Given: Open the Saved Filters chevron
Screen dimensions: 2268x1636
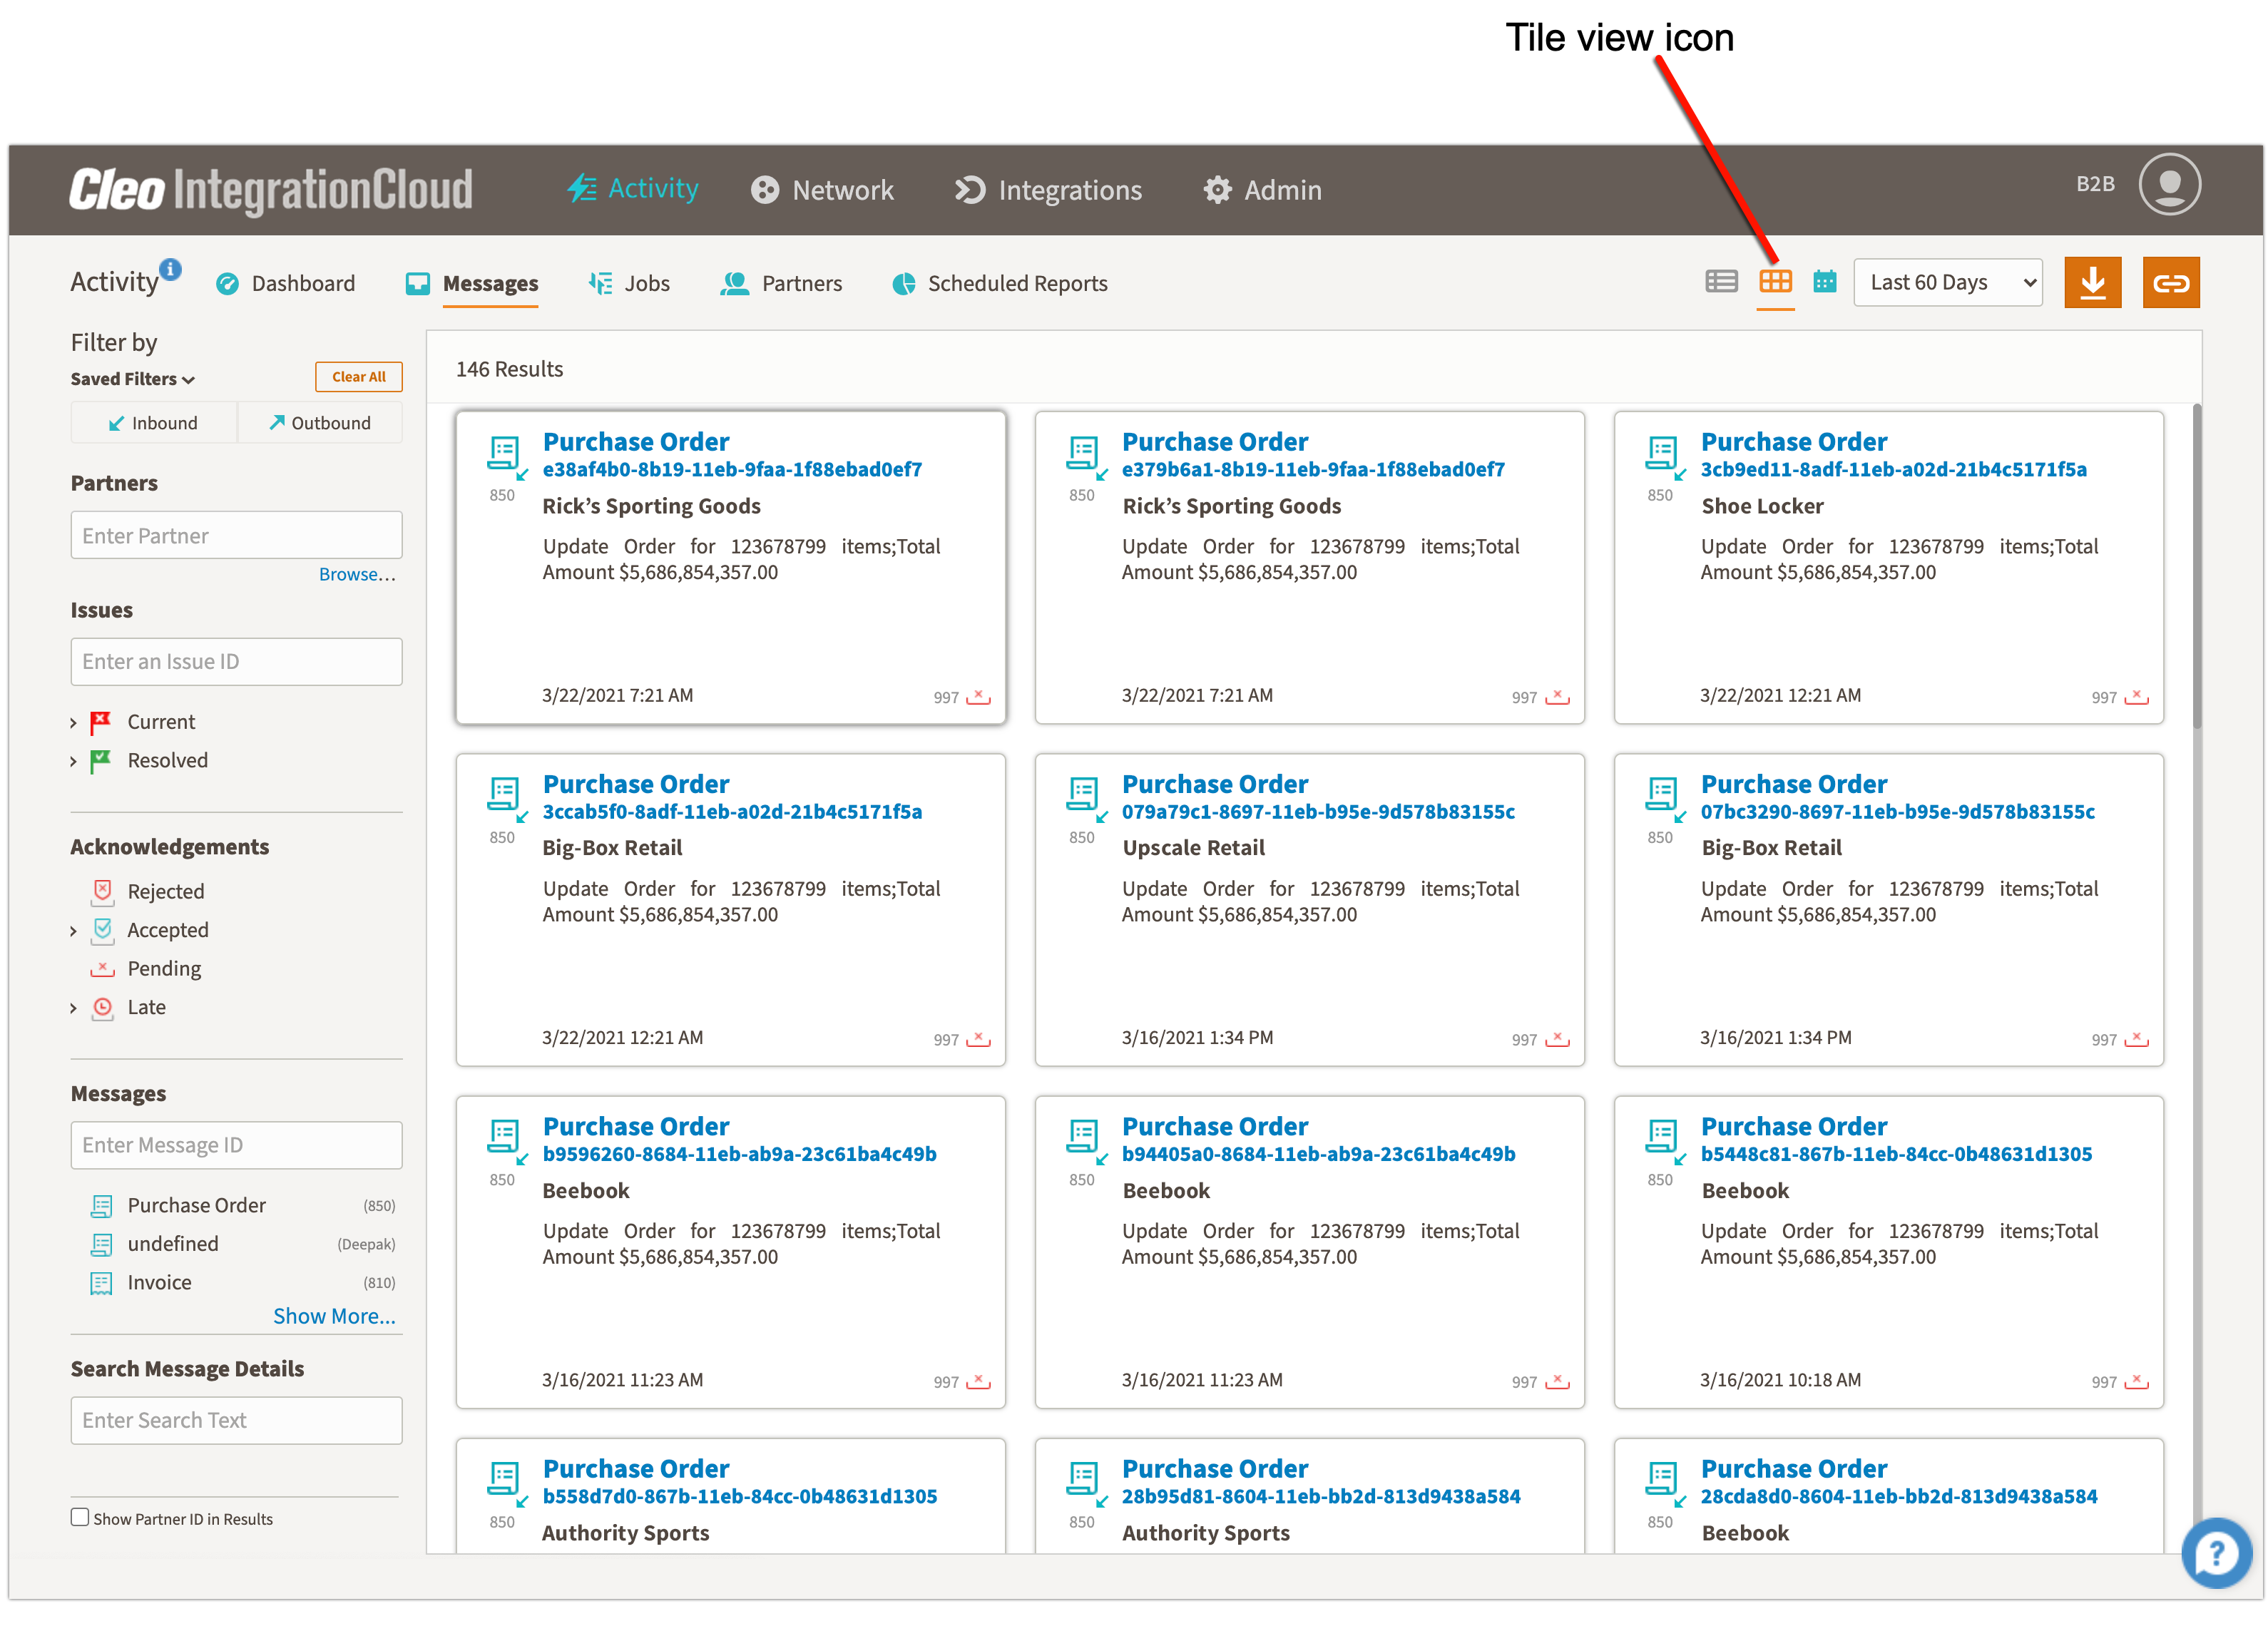Looking at the screenshot, I should [x=188, y=379].
